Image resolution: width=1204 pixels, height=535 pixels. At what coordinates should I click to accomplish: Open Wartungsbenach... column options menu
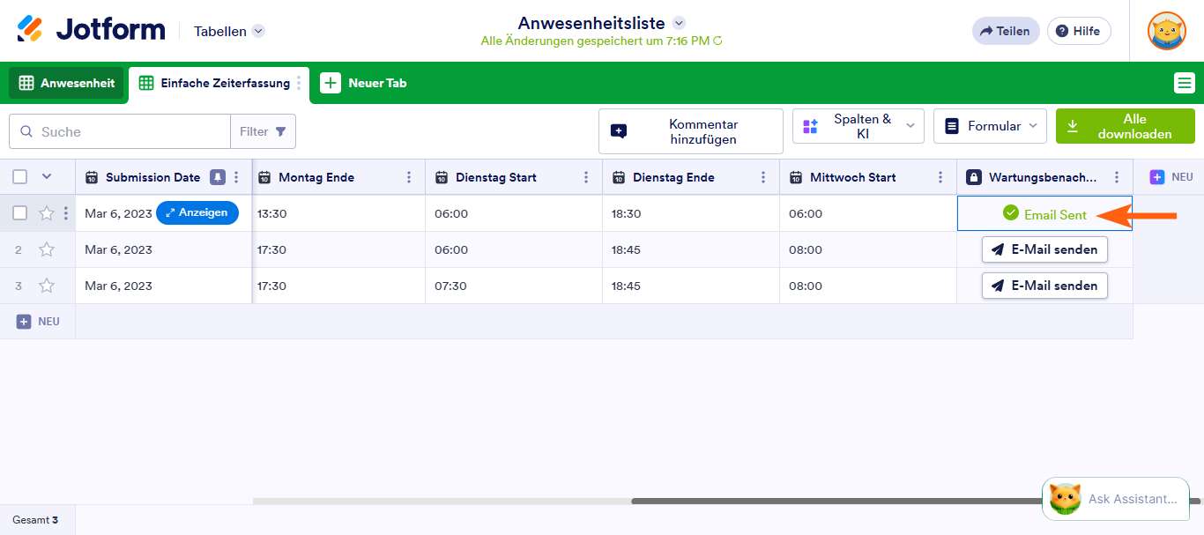pyautogui.click(x=1118, y=177)
